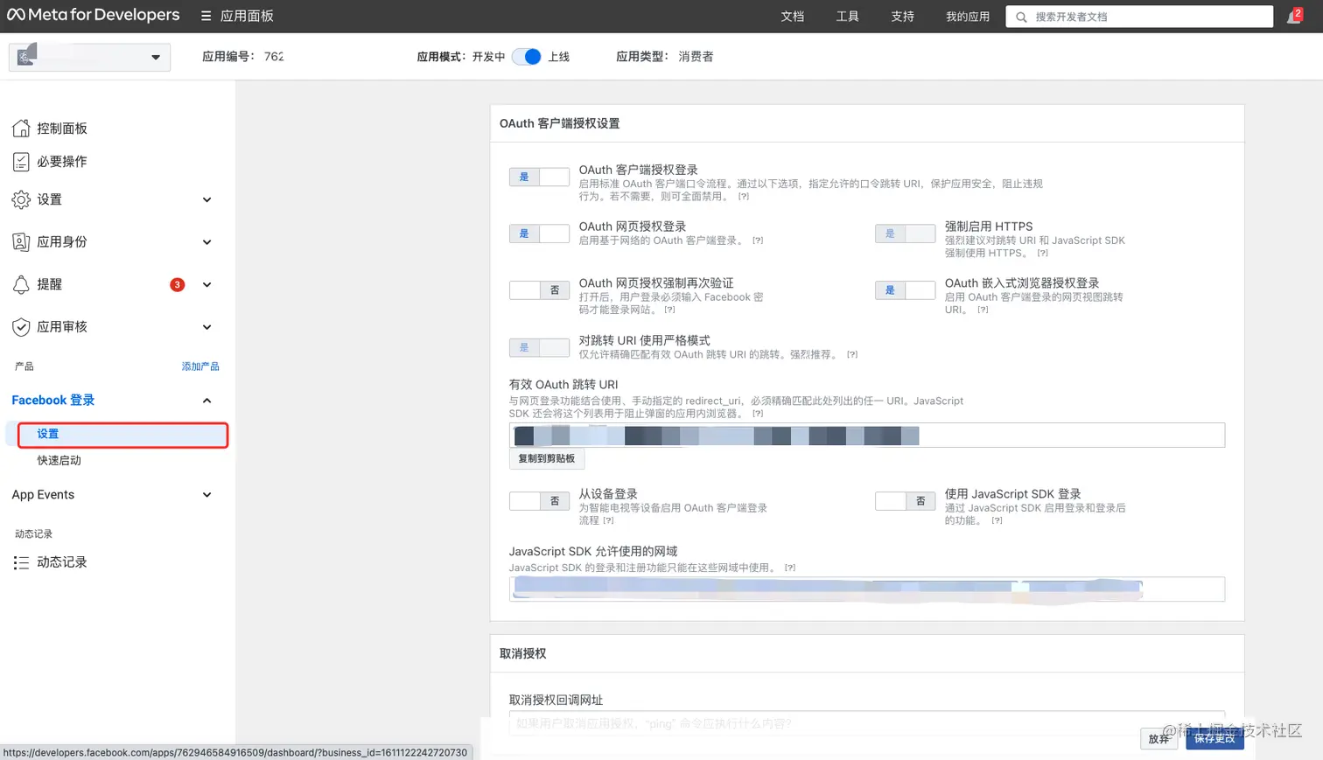This screenshot has height=760, width=1323.
Task: Toggle the 应用模式 live switch
Action: 527,57
